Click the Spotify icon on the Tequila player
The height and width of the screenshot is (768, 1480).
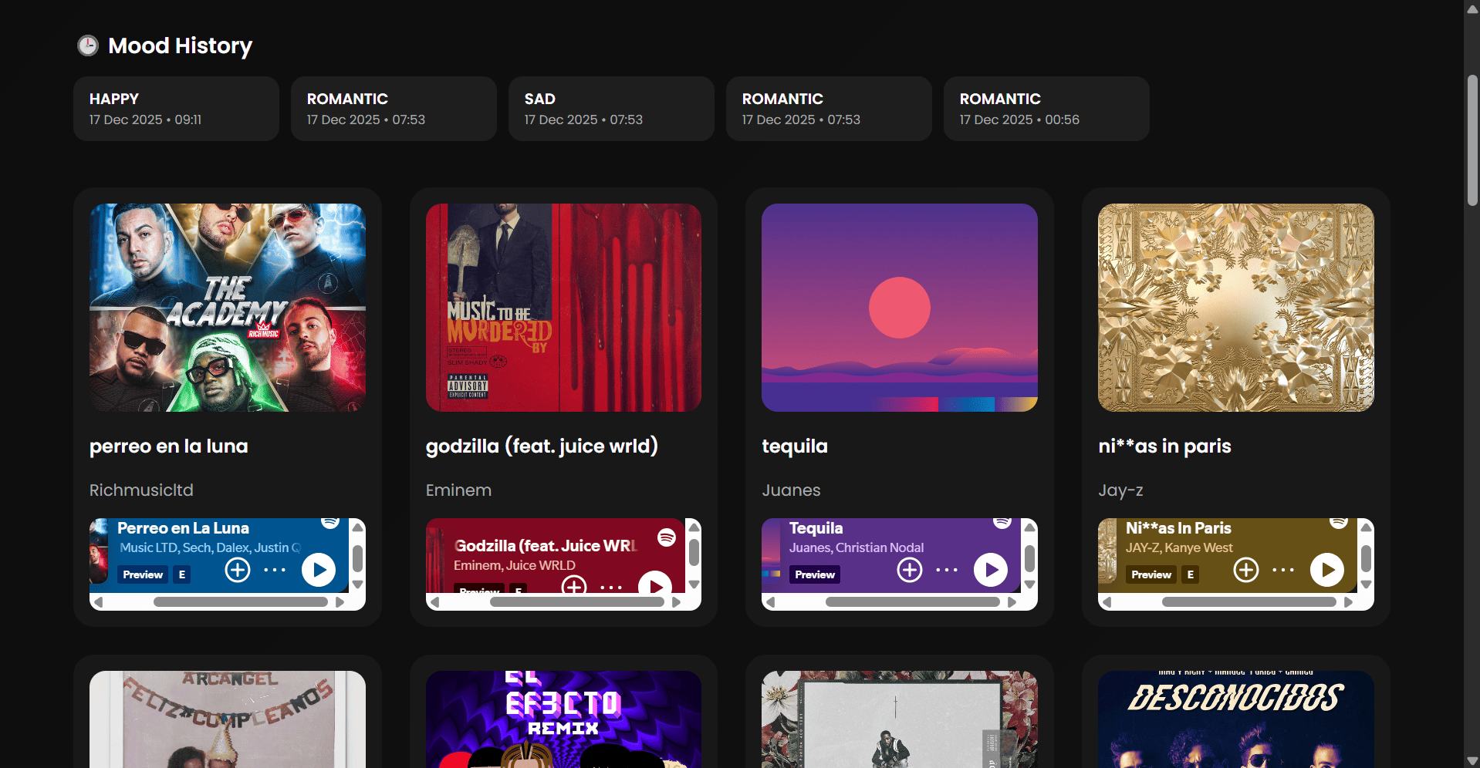pos(1002,522)
